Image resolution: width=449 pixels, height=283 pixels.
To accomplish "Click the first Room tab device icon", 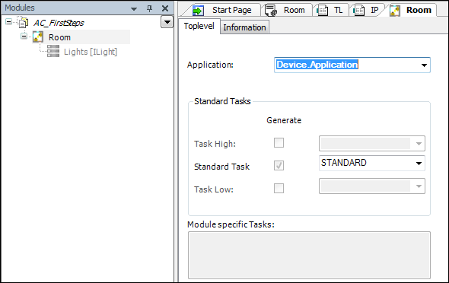I will coord(271,11).
